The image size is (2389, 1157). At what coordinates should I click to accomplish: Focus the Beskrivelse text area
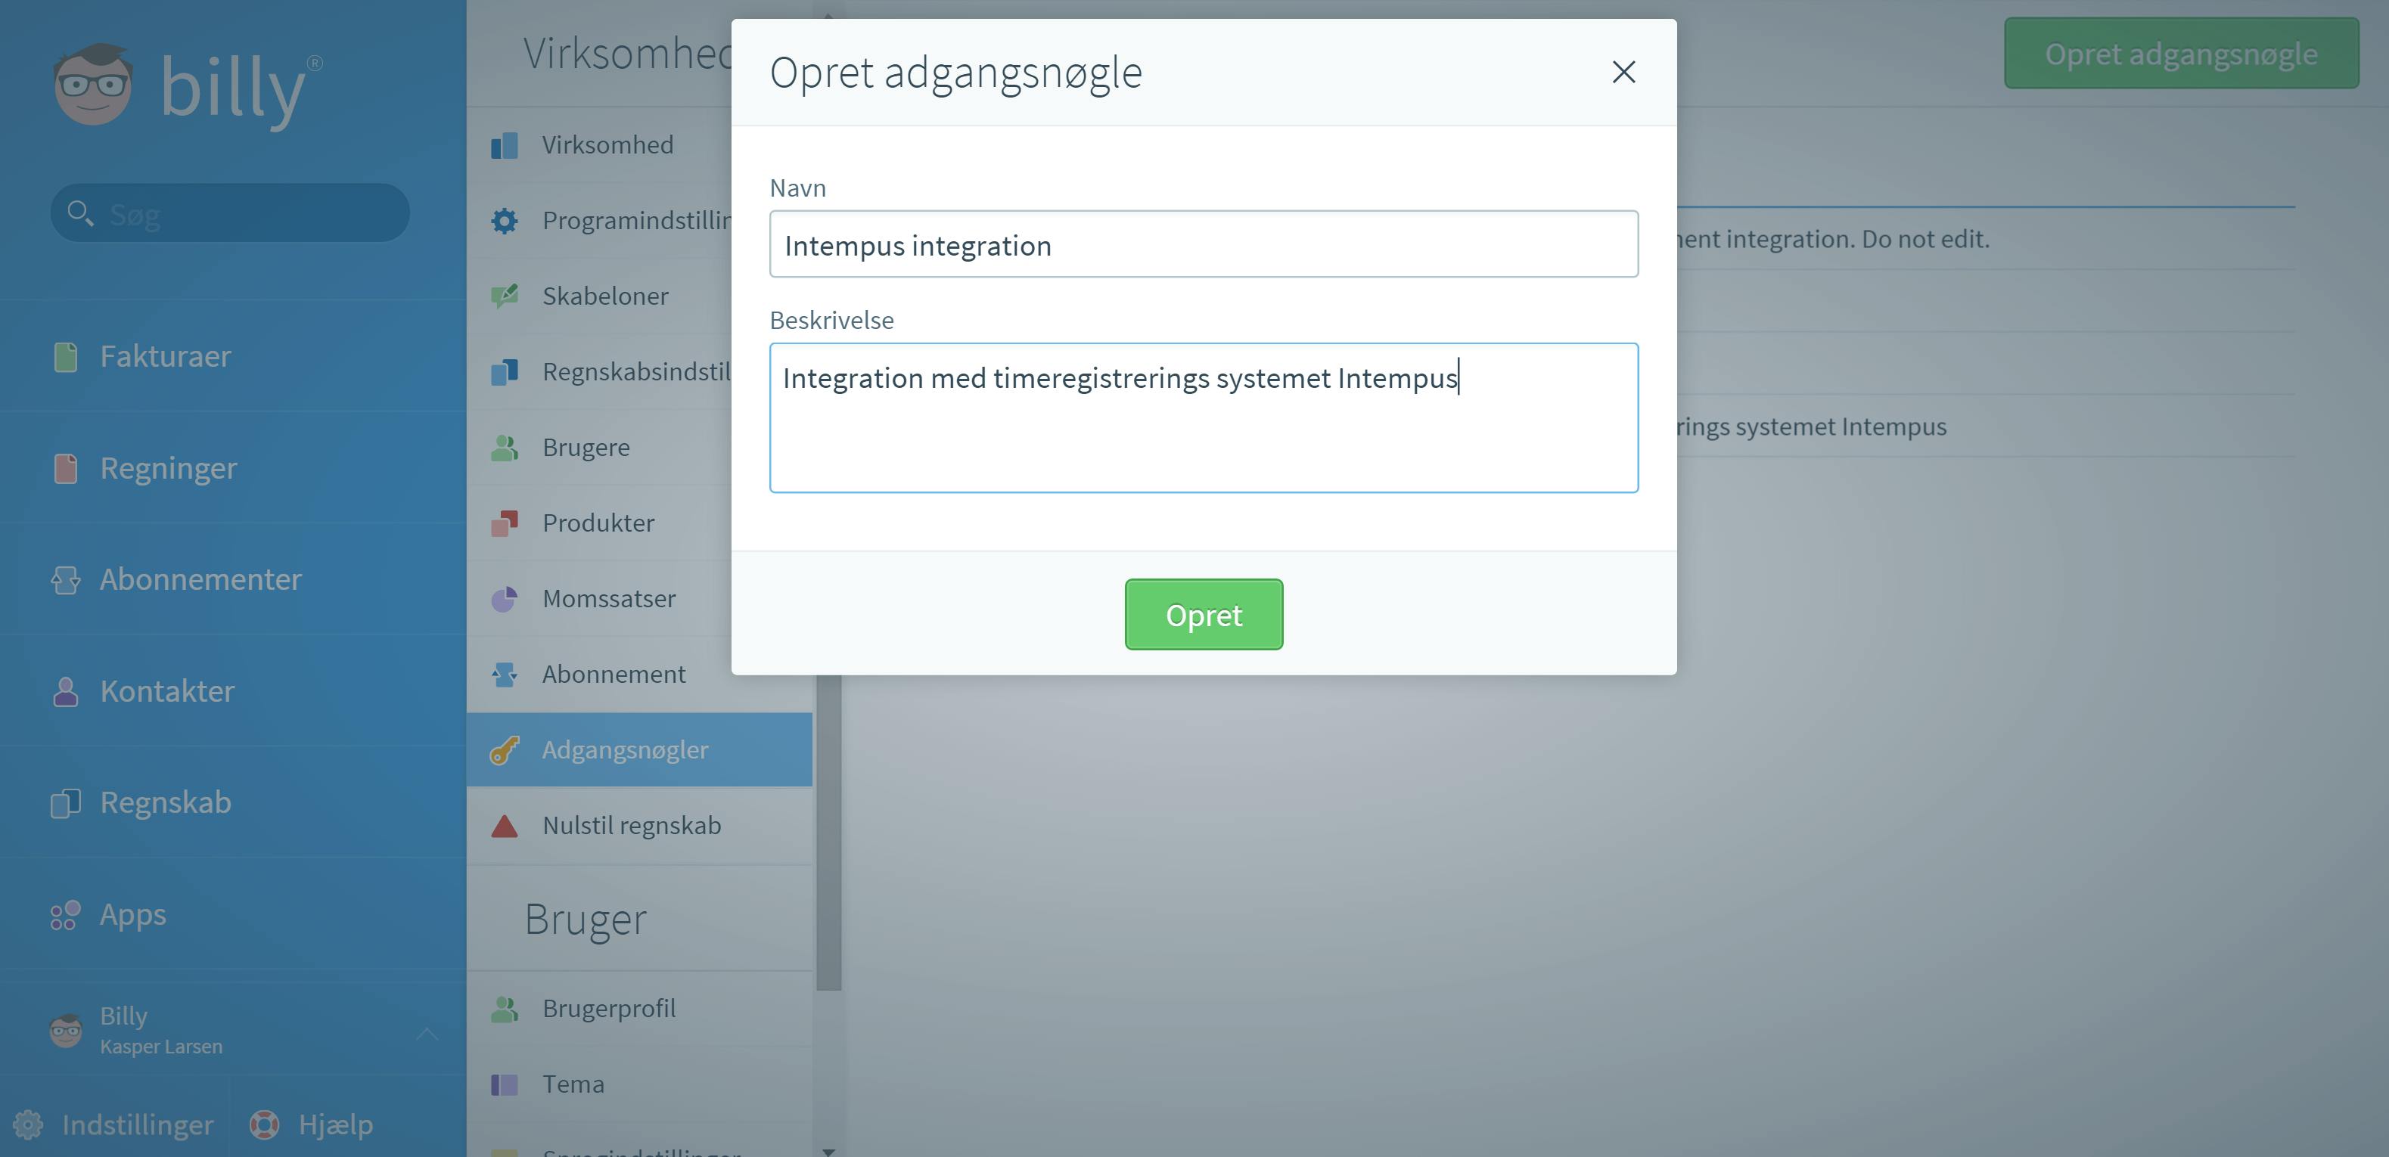point(1204,417)
